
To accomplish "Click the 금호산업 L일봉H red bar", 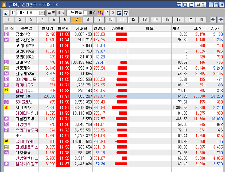I will [121, 34].
